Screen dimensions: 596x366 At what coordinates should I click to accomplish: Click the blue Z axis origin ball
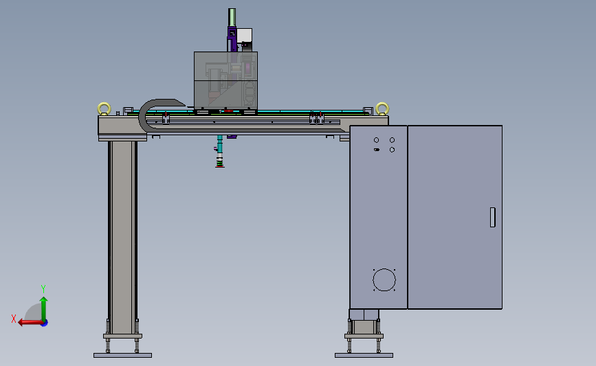45,323
